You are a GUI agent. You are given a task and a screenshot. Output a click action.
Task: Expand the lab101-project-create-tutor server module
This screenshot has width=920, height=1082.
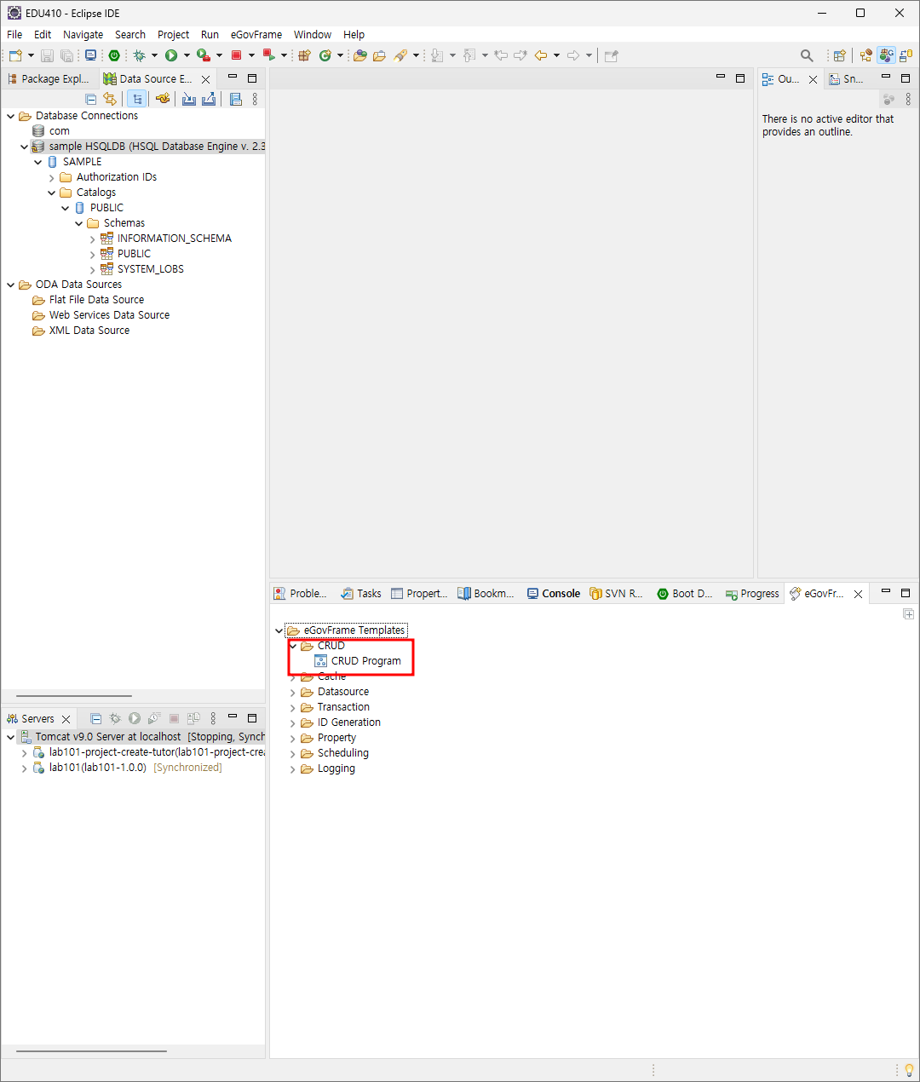coord(25,752)
